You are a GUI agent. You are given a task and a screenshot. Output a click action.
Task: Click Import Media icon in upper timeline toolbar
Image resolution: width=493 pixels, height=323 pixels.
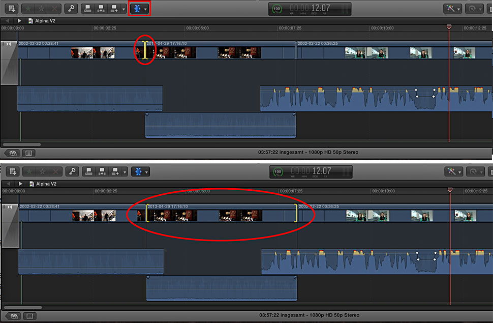pos(12,9)
